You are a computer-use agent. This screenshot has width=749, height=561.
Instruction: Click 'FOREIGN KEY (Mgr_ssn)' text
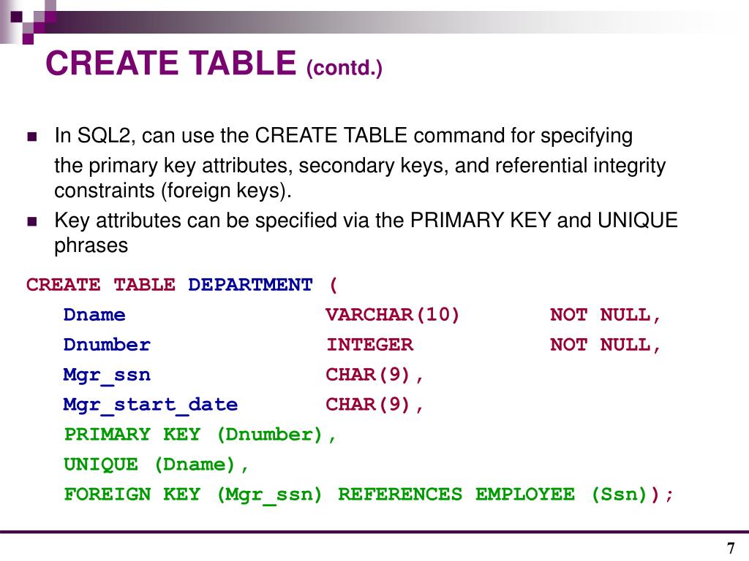(x=193, y=495)
